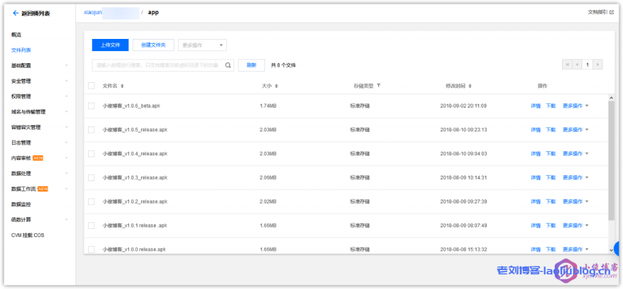Tick the select-all checkbox in table header
This screenshot has height=289, width=623.
[x=91, y=86]
